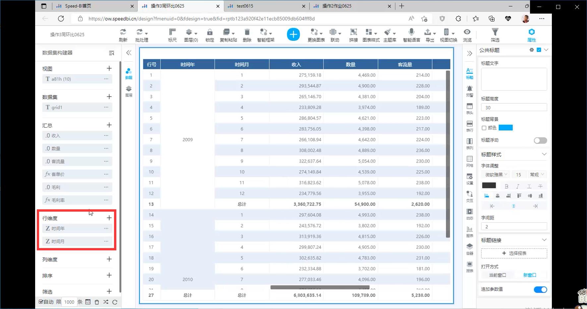Select 当前窗口 as open method
587x309 pixels.
[x=498, y=275]
